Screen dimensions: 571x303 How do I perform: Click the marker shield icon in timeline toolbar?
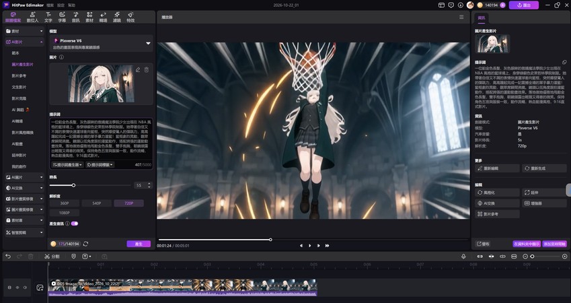(73, 257)
